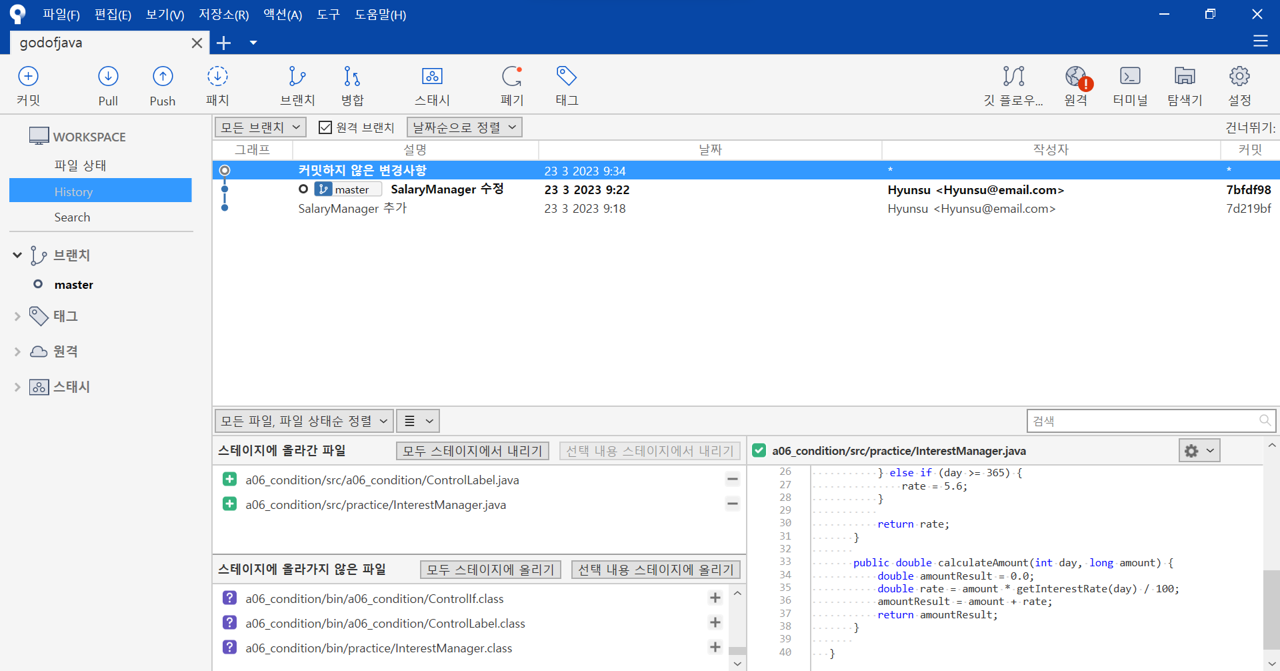
Task: Select staged file a06_condition/src/a06_condition/ControlLabel.java
Action: tap(382, 480)
